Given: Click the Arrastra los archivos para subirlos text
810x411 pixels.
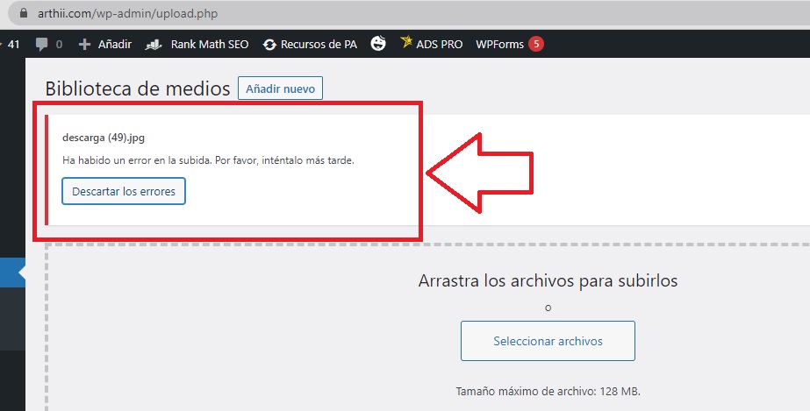Looking at the screenshot, I should click(548, 281).
